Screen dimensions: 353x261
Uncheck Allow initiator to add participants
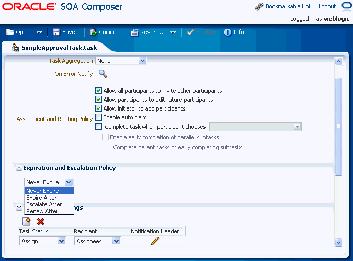pos(98,108)
